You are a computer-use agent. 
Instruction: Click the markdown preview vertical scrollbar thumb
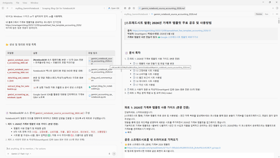point(279,21)
